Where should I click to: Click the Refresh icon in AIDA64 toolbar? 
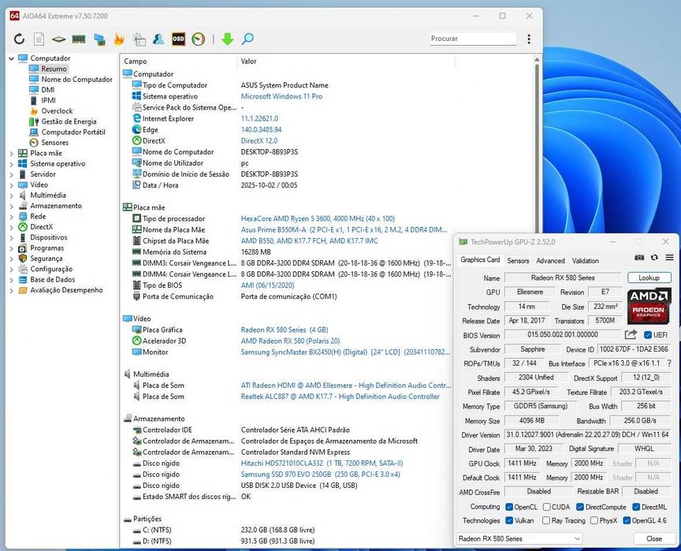(18, 39)
